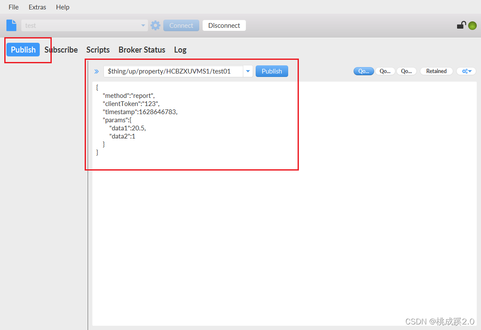Expand the topic history dropdown arrow
Screen dimensions: 481x330
click(248, 71)
